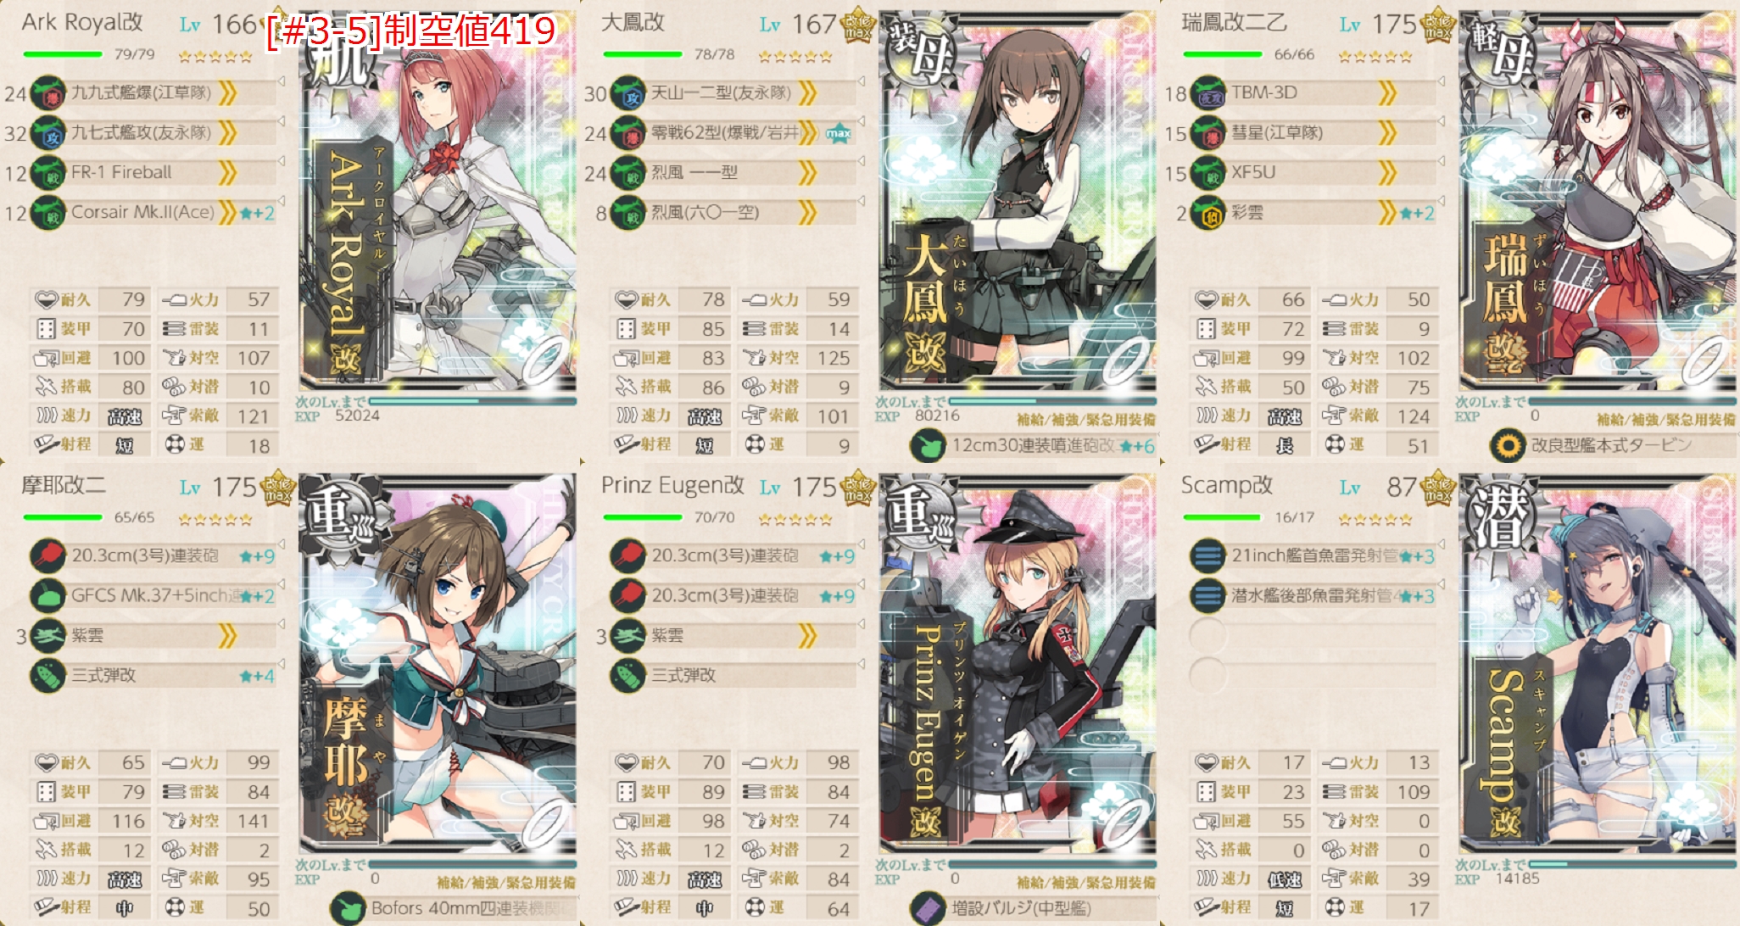Viewport: 1740px width, 926px height.
Task: Click the shell icon beside 三式弾改 on 摩耶
Action: click(x=48, y=676)
